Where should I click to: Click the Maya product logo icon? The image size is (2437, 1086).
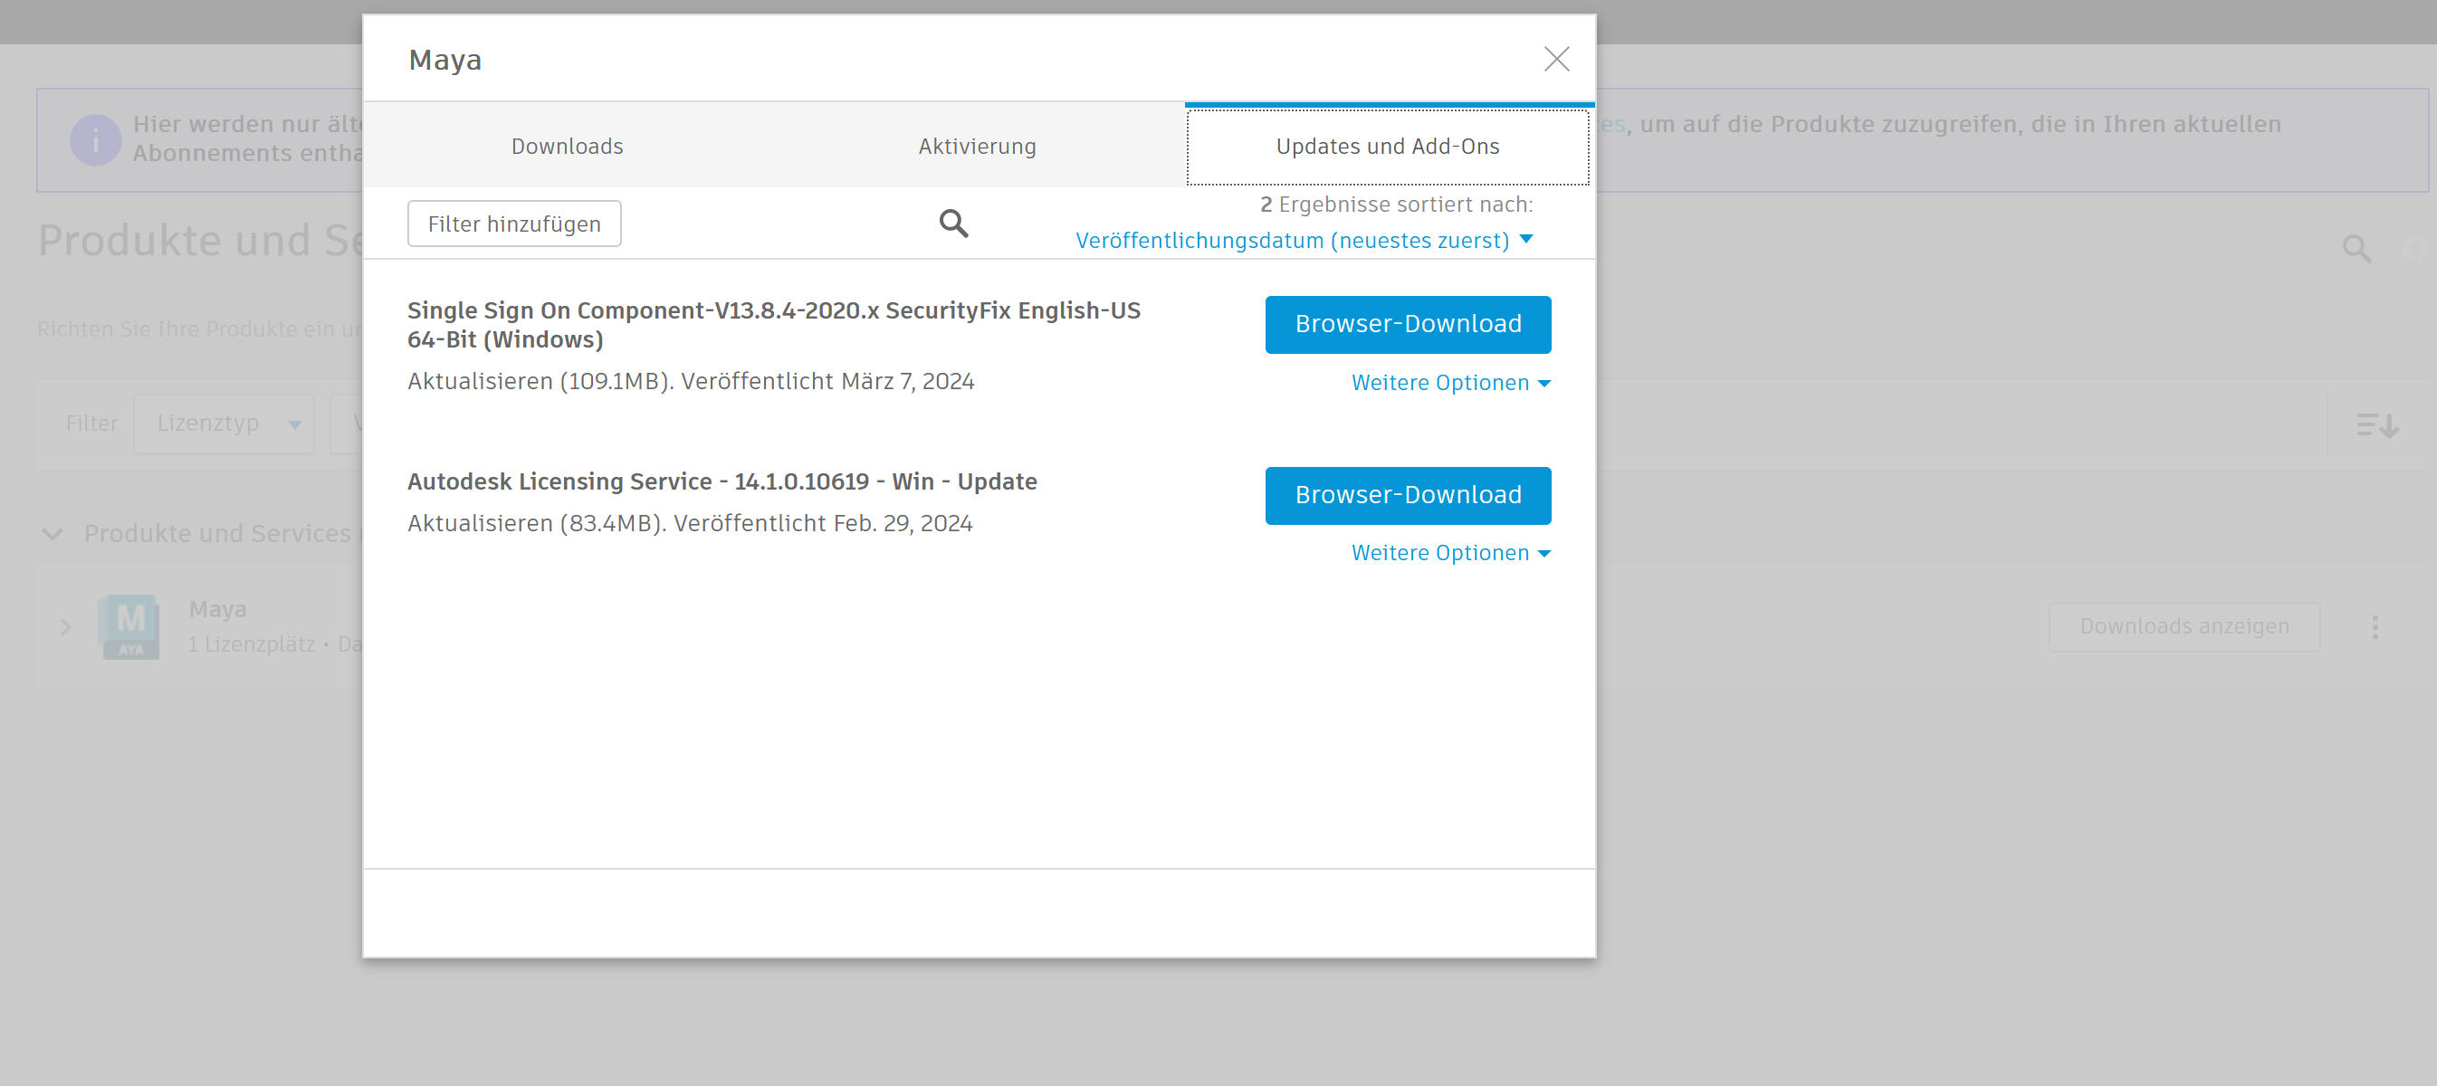point(129,626)
